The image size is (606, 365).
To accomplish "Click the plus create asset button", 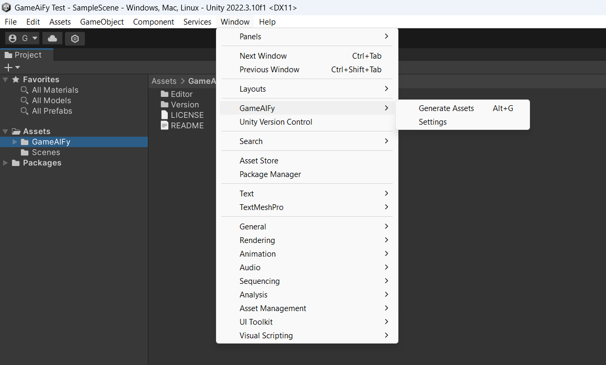I will (8, 67).
